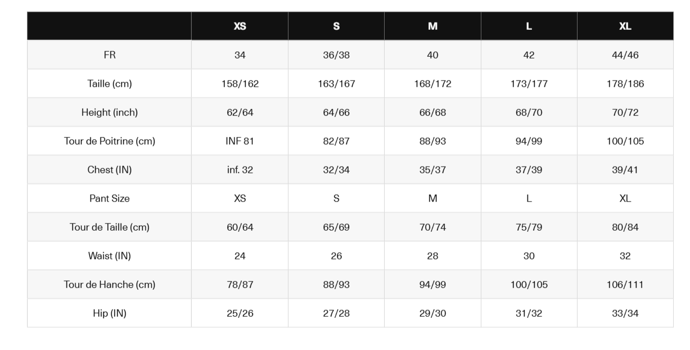This screenshot has width=690, height=350.
Task: Click the XS column header
Action: click(x=240, y=26)
